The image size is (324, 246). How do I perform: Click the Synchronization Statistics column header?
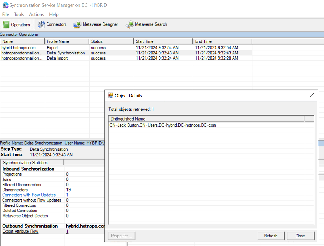[32, 163]
